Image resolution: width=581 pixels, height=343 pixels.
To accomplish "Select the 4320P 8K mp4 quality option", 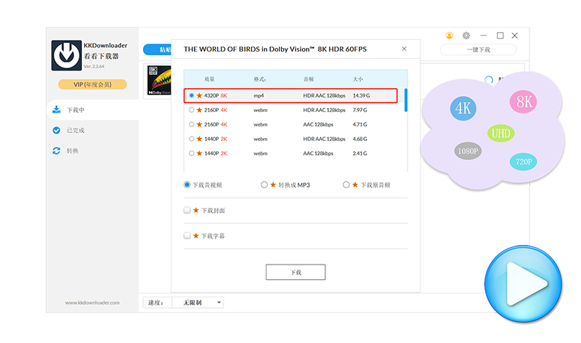I will (192, 95).
